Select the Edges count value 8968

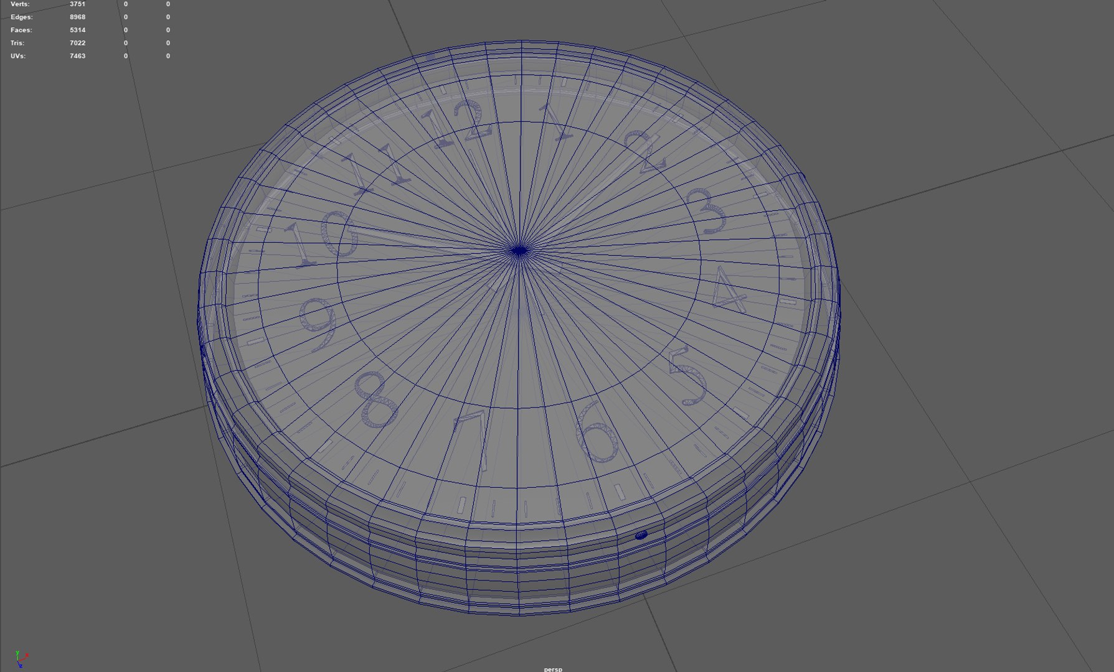point(77,17)
